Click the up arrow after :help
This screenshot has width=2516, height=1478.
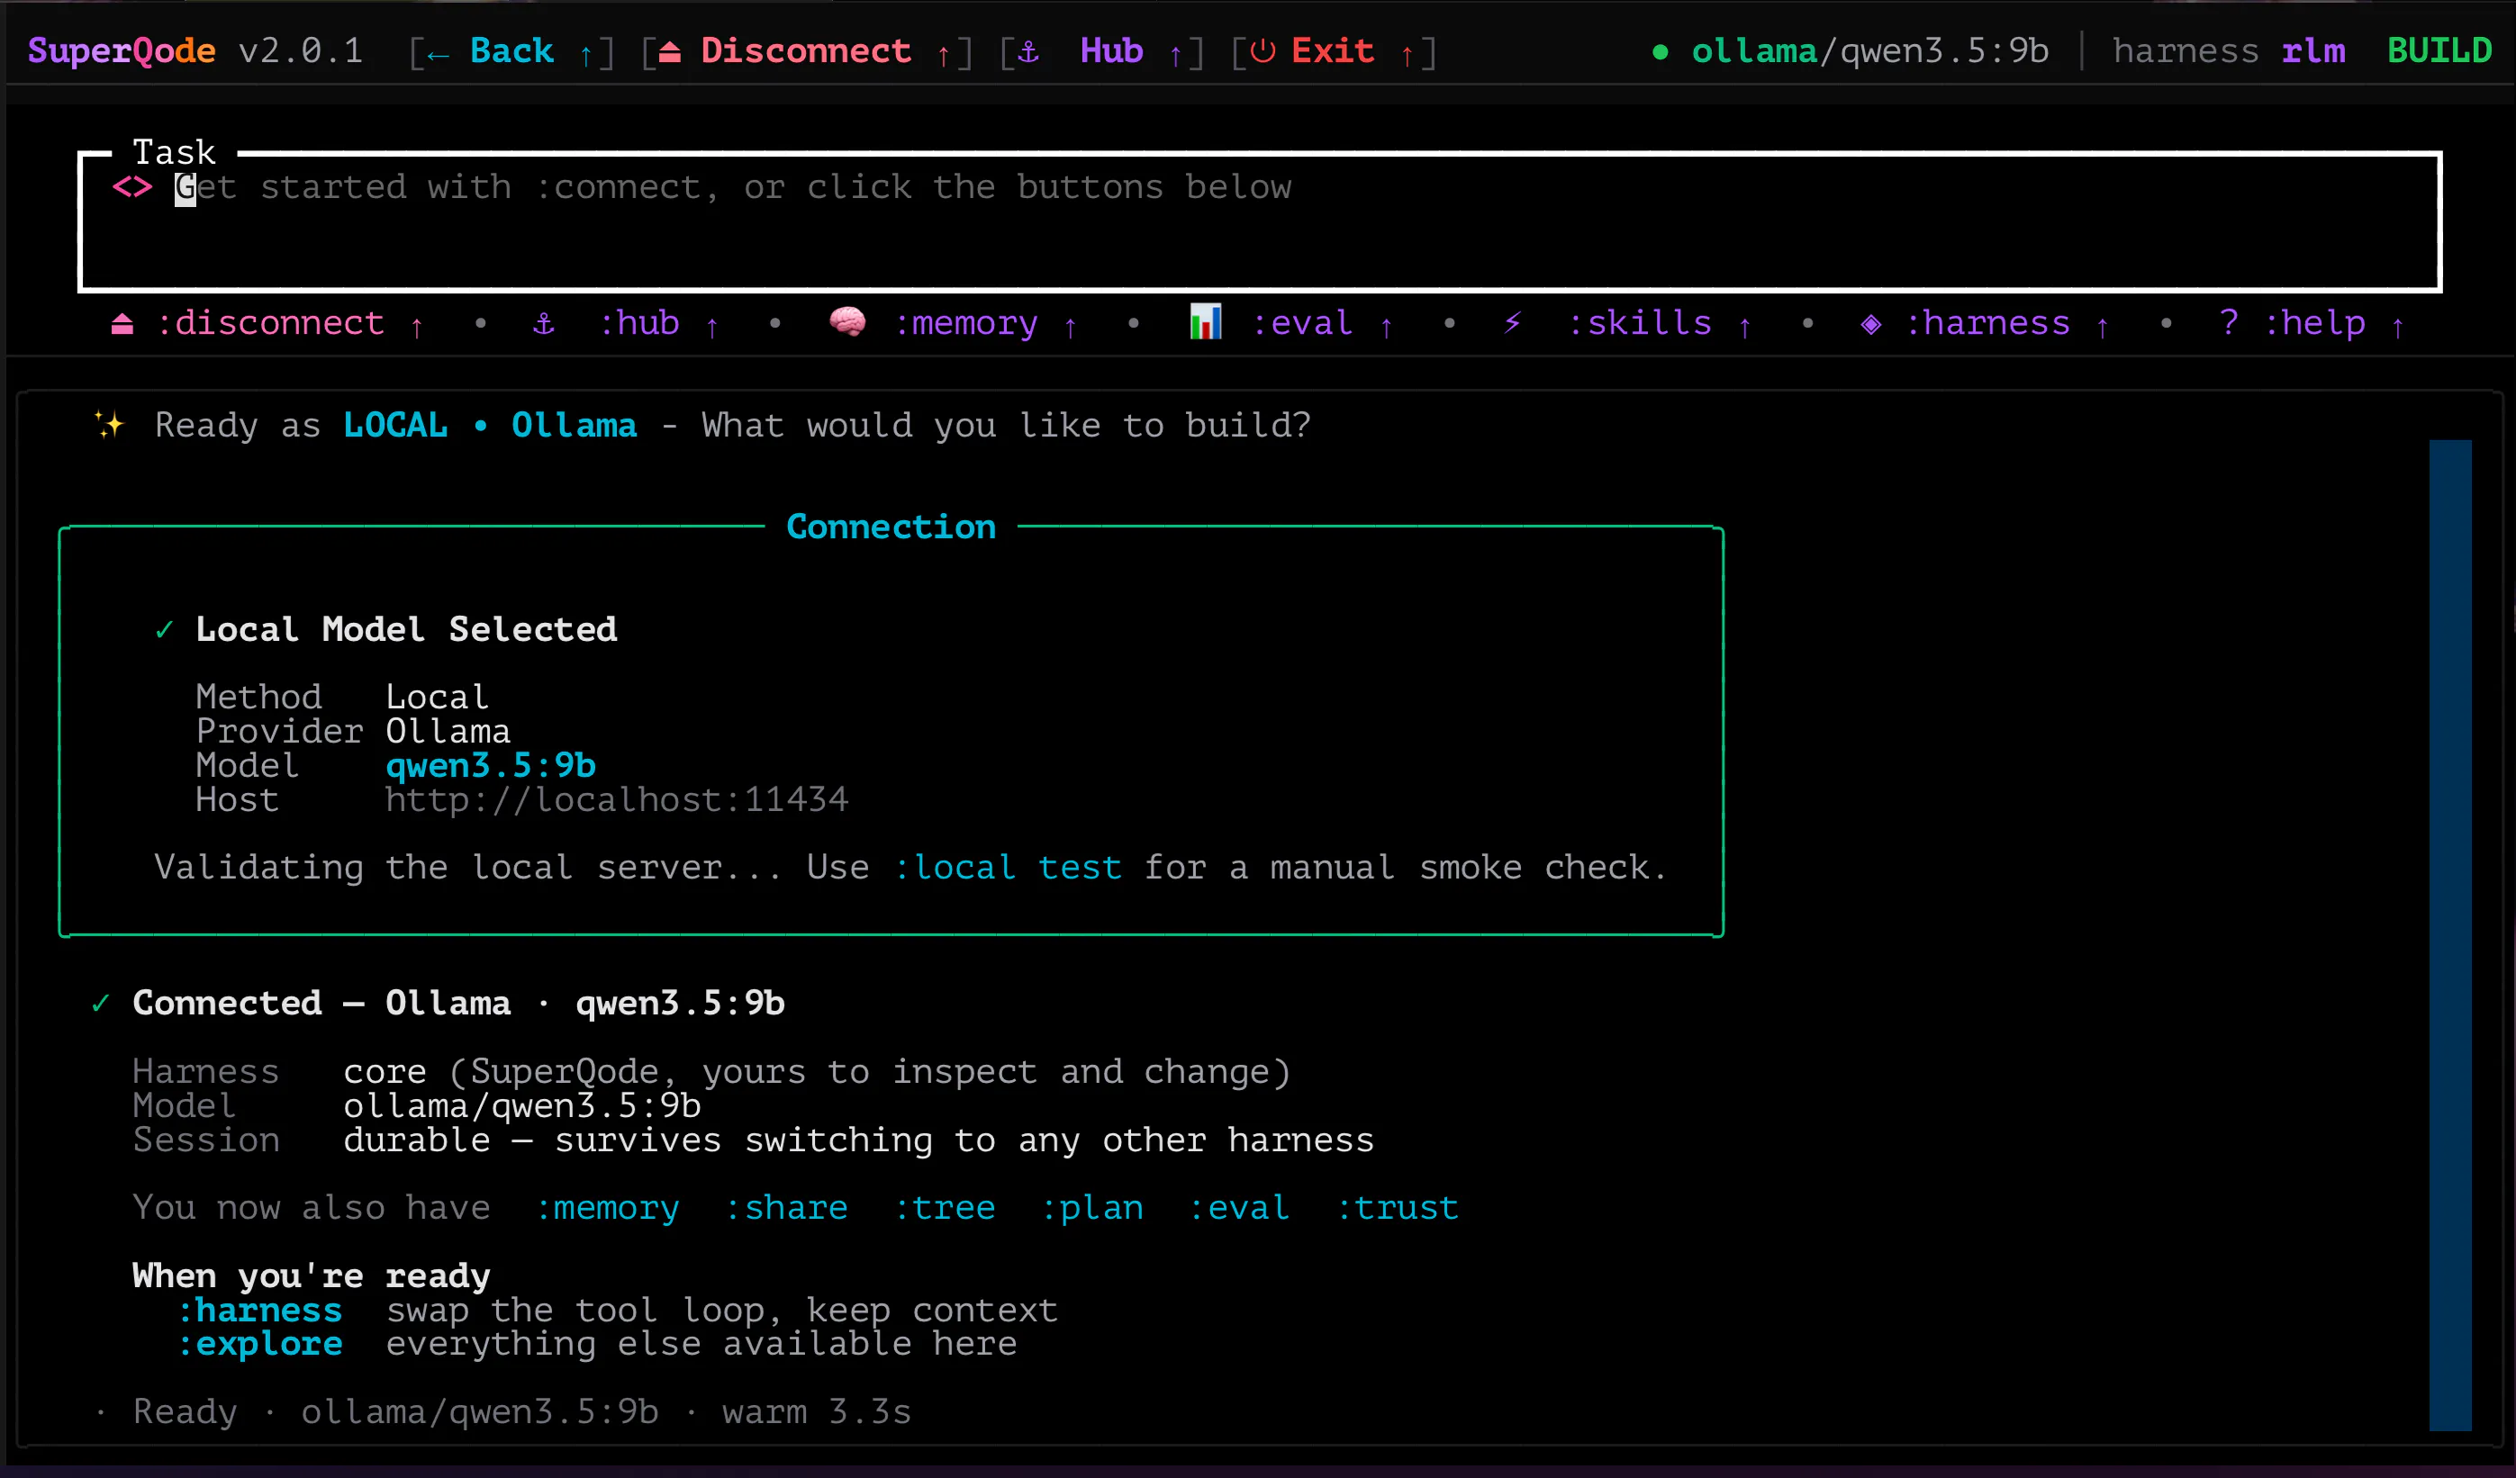click(2397, 327)
